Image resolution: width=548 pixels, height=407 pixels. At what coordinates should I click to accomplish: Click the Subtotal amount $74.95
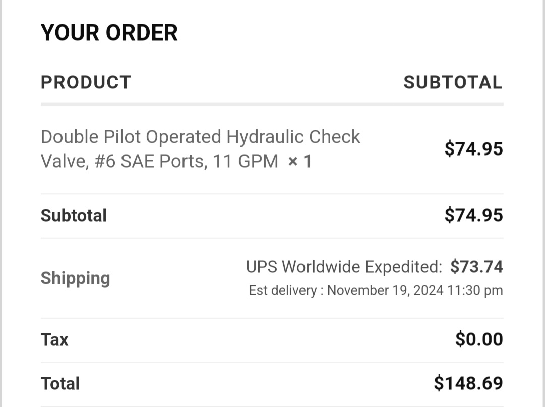[473, 215]
